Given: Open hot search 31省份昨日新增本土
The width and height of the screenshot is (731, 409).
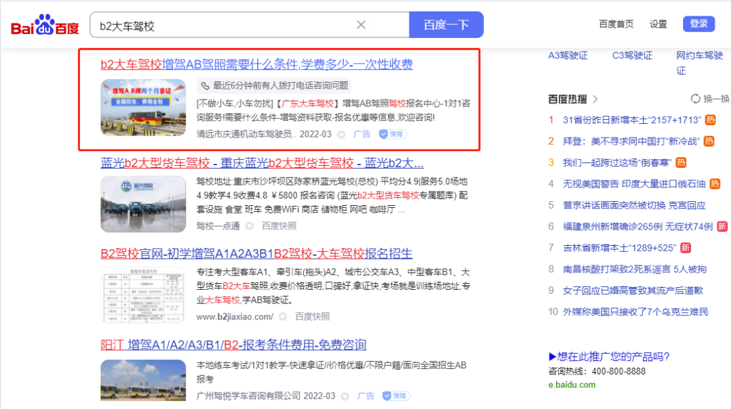Looking at the screenshot, I should (632, 120).
